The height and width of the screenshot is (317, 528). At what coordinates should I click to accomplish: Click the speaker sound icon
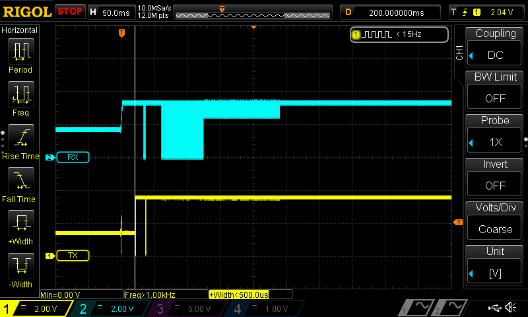510,307
